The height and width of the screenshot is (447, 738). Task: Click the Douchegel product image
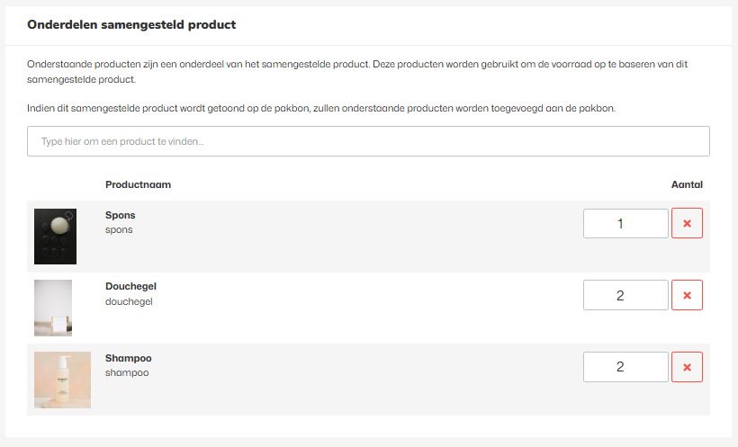pyautogui.click(x=53, y=308)
